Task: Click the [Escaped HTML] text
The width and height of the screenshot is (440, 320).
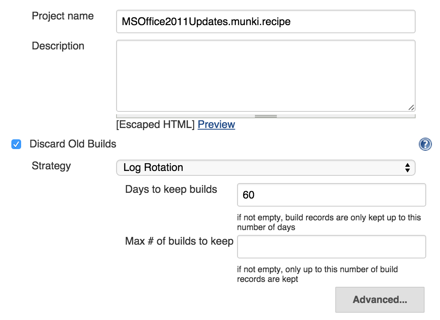Action: coord(155,124)
